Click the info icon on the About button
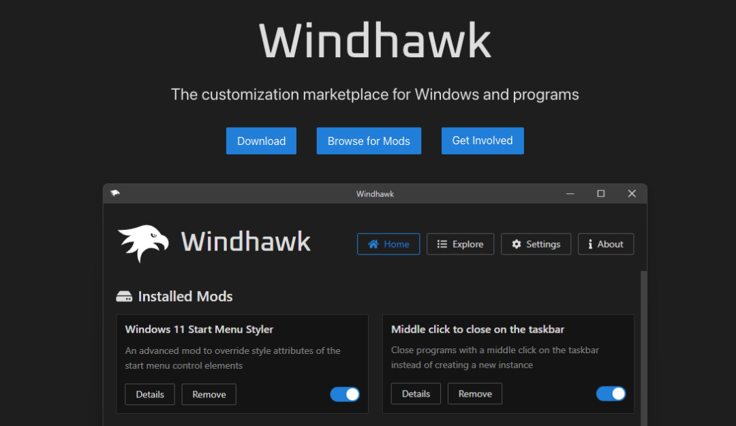The width and height of the screenshot is (736, 426). pyautogui.click(x=591, y=244)
